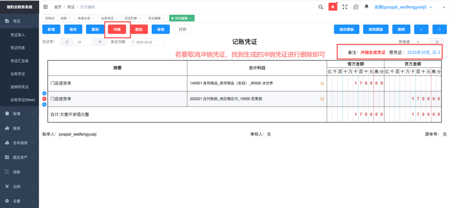Click the red 删除 button
Viewport: 450px width, 208px height.
(x=139, y=30)
